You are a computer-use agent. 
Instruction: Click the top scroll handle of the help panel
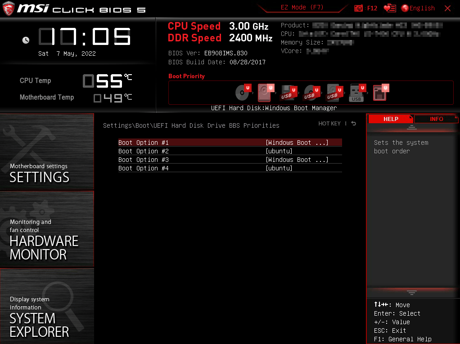coord(411,127)
